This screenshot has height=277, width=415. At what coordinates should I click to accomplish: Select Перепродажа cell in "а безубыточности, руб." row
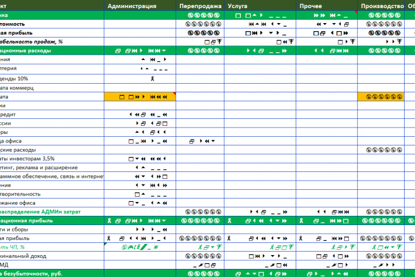coord(200,274)
